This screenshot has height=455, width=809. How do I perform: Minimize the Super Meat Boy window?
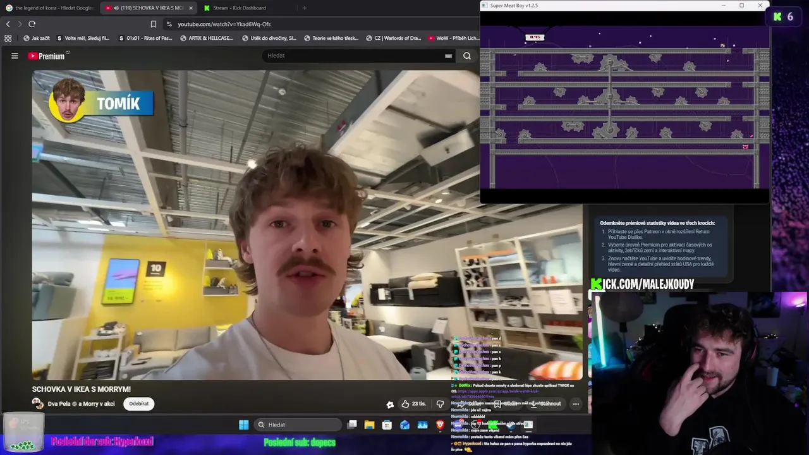tap(724, 5)
